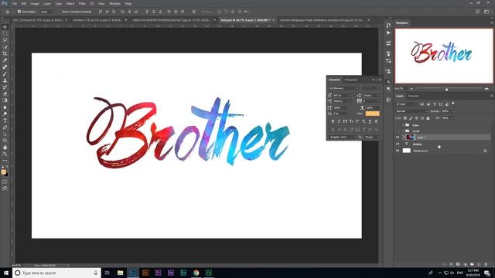The image size is (495, 278).
Task: Open the font family dropdown
Action: click(x=343, y=88)
